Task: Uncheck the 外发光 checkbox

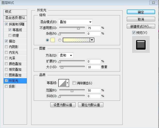Action: [x=6, y=81]
